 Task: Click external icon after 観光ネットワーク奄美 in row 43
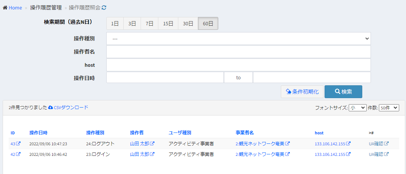point(287,143)
